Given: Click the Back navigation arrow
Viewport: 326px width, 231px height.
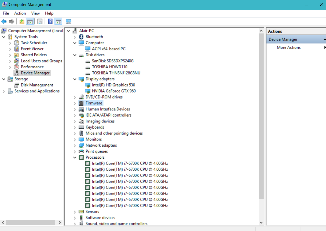Looking at the screenshot, I should point(4,21).
